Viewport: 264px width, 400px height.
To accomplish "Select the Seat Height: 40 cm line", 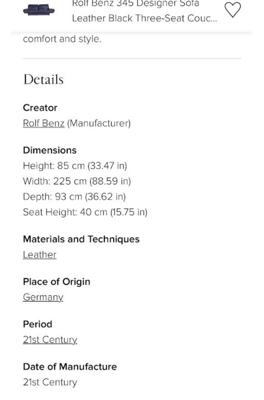I will 85,212.
